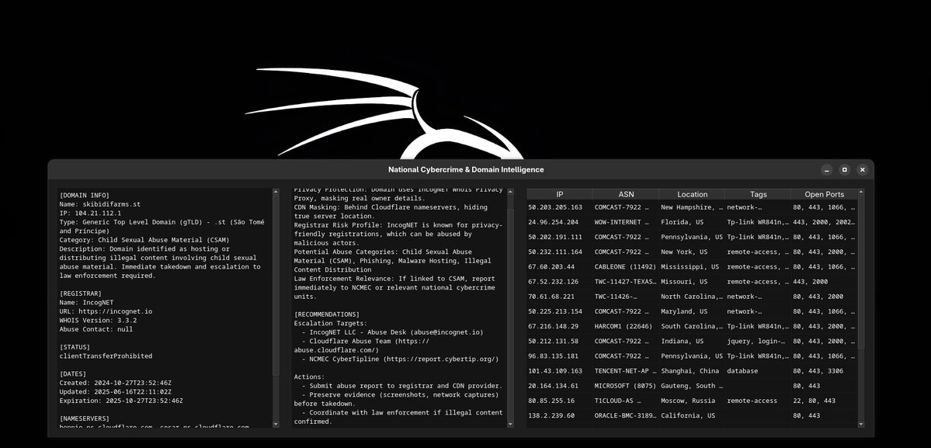Viewport: 931px width, 448px height.
Task: Maximize the Domain Intelligence window
Action: pos(845,170)
